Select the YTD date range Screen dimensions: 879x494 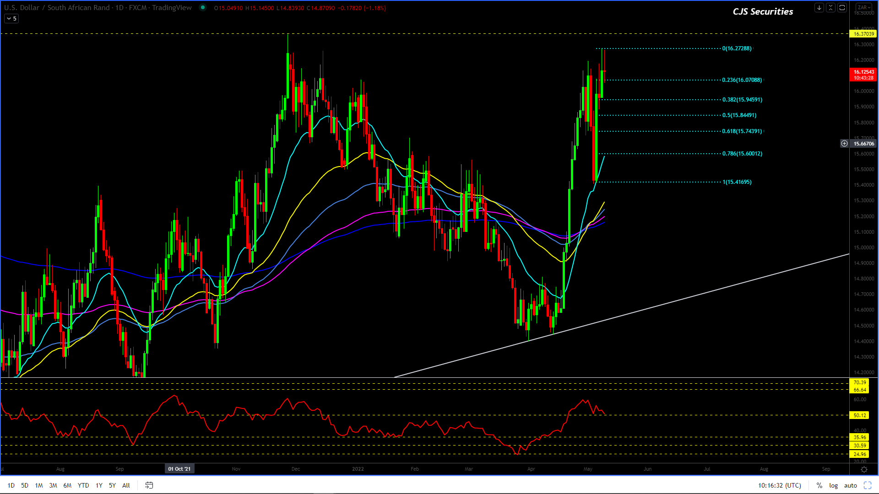[x=83, y=485]
